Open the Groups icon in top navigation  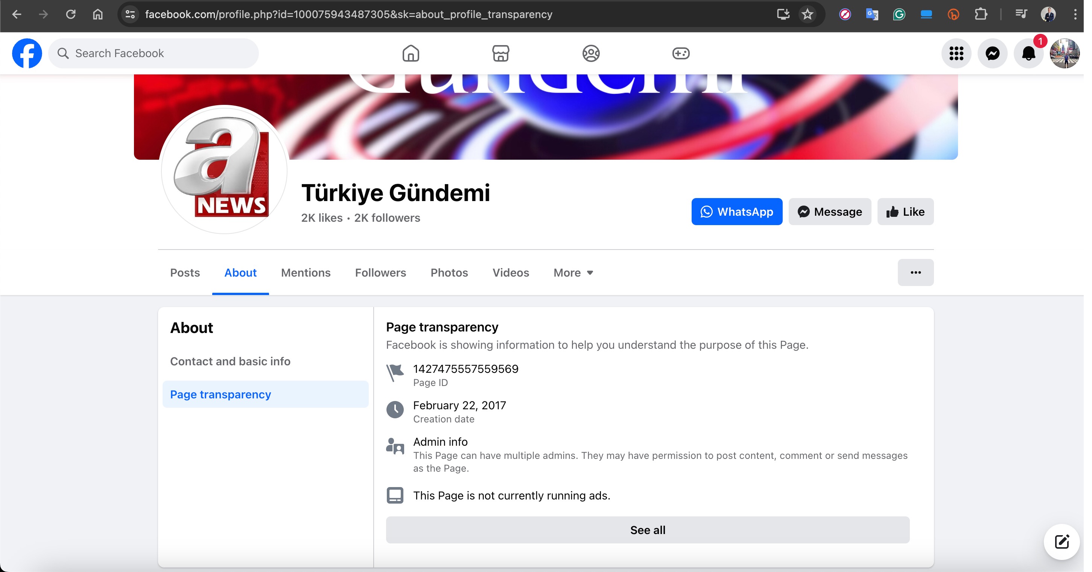click(x=590, y=53)
